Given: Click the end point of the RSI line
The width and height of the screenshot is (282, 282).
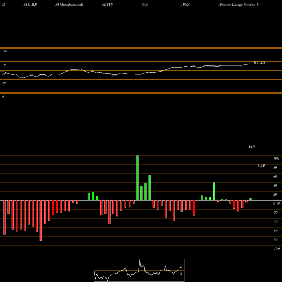Looking at the screenshot, I should click(x=250, y=64).
